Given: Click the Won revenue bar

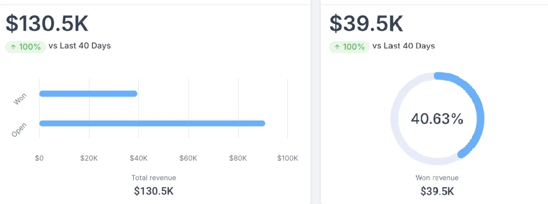Looking at the screenshot, I should coord(88,94).
